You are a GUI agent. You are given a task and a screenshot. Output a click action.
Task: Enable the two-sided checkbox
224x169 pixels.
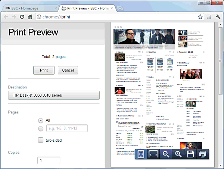tap(41, 140)
